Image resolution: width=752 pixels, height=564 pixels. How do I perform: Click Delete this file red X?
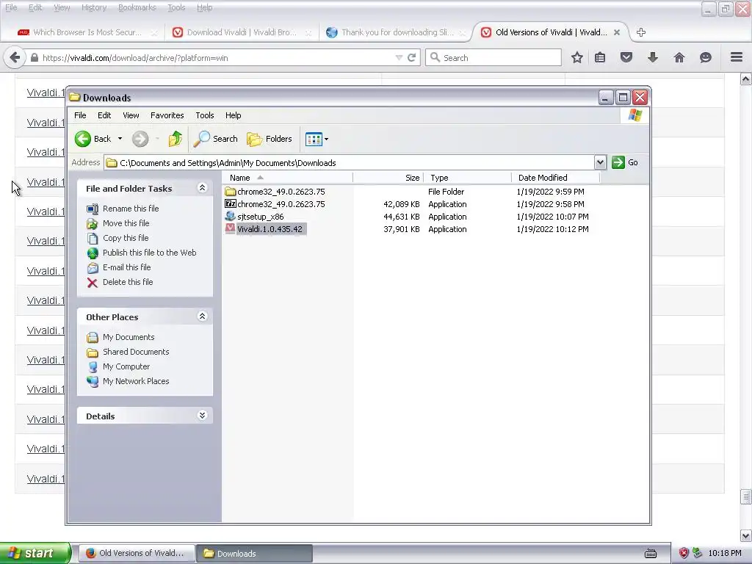click(x=93, y=283)
